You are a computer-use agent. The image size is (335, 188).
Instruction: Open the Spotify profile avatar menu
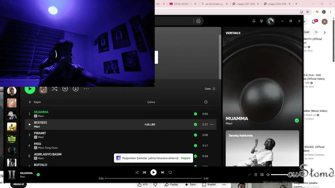coord(271,21)
